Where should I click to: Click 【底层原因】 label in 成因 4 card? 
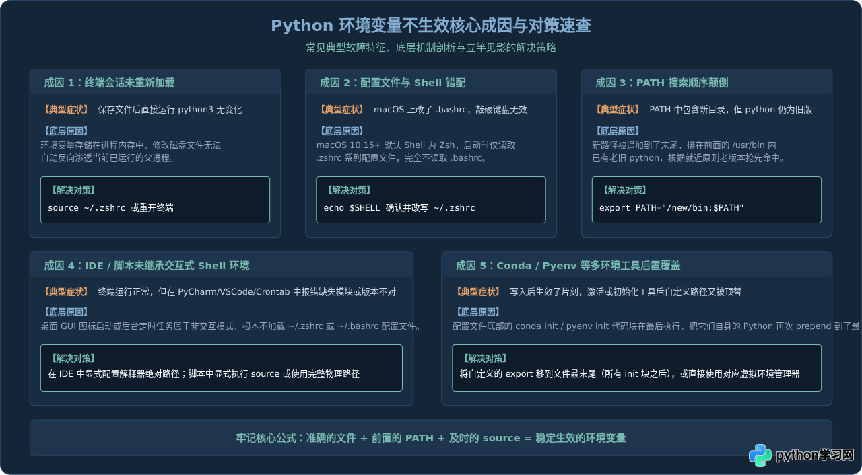pyautogui.click(x=66, y=312)
